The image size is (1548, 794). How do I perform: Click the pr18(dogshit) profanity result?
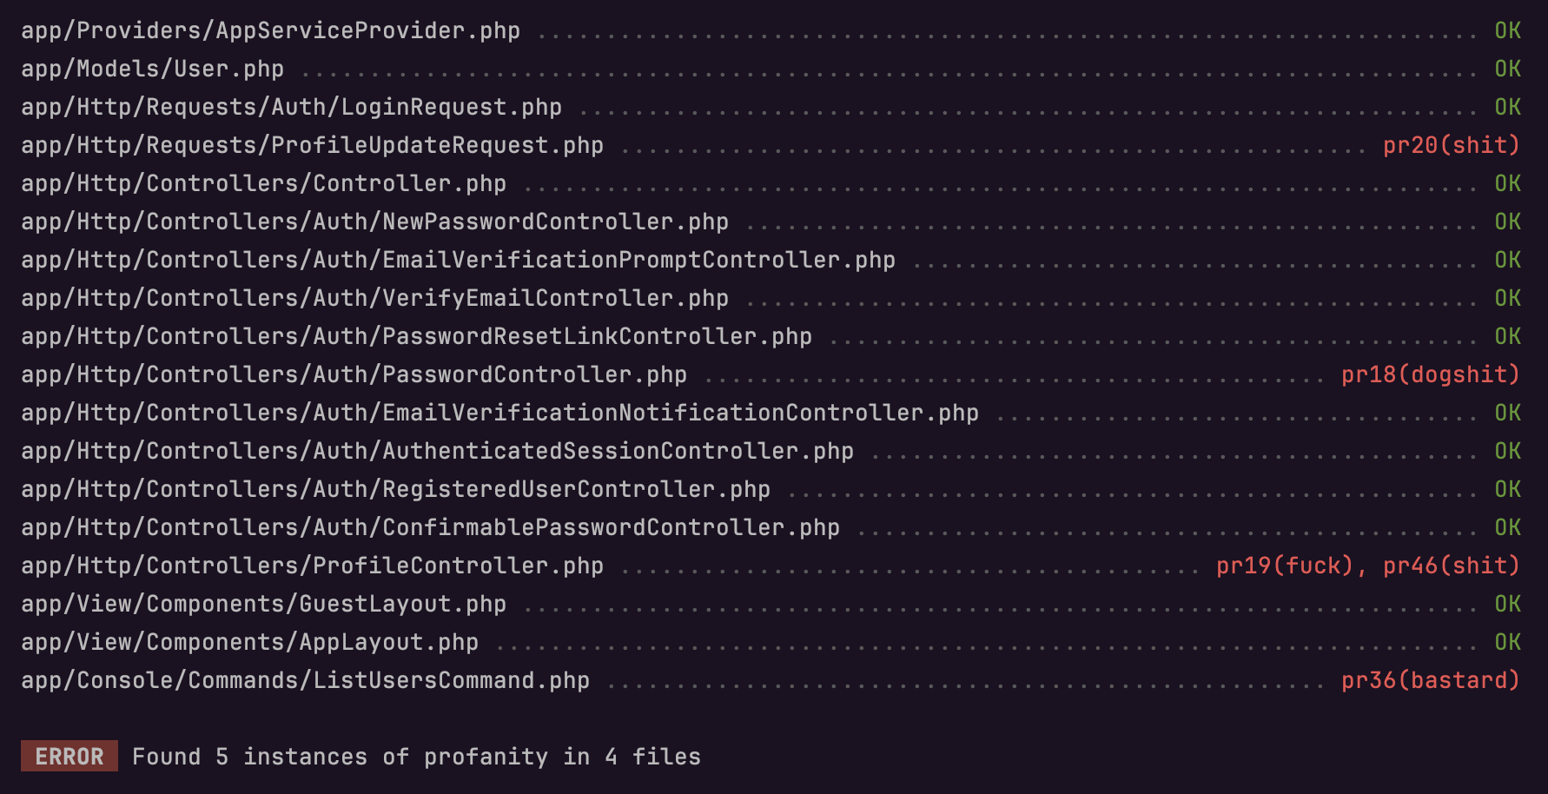click(1430, 374)
